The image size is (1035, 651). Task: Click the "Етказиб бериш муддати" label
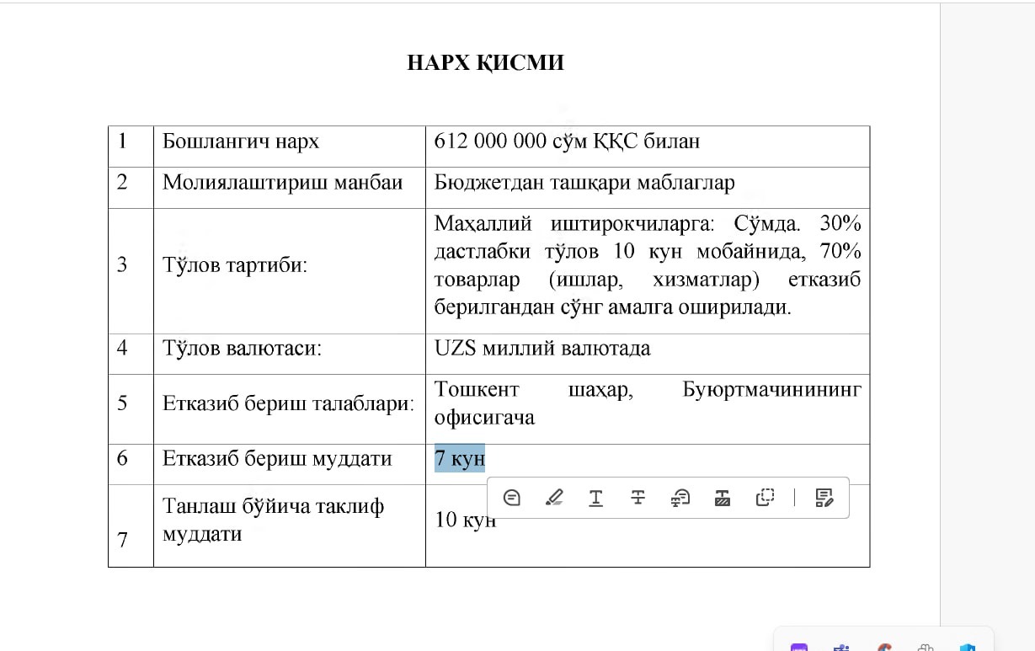tap(277, 458)
